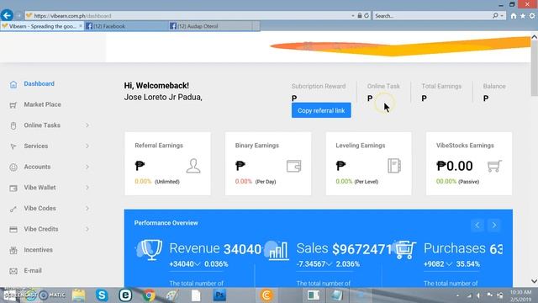The width and height of the screenshot is (538, 303).
Task: Click the browser home icon
Action: tap(514, 16)
